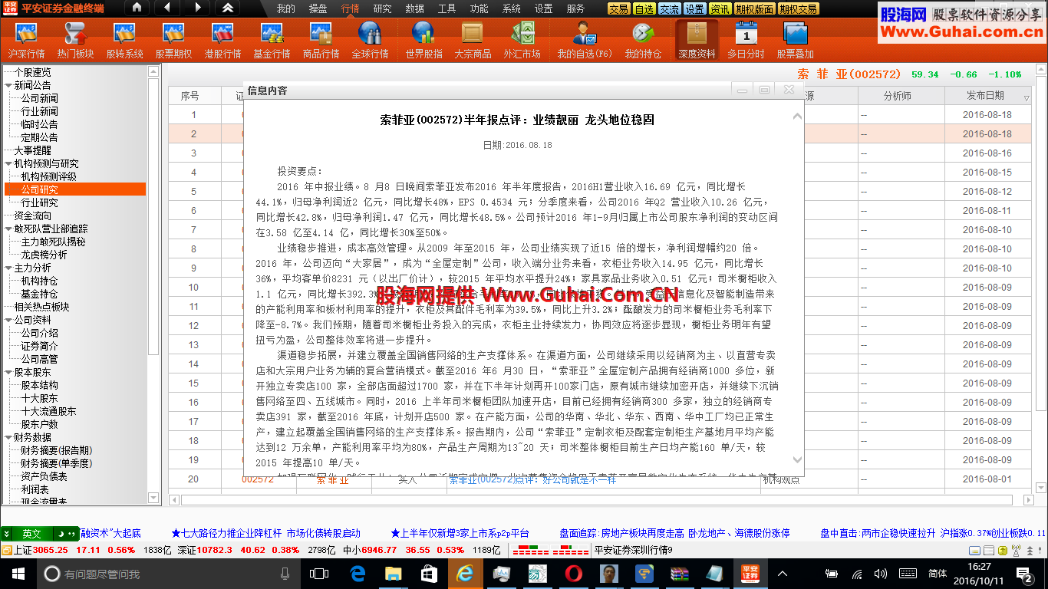Open 全球行情 binoculars icon

(x=370, y=41)
